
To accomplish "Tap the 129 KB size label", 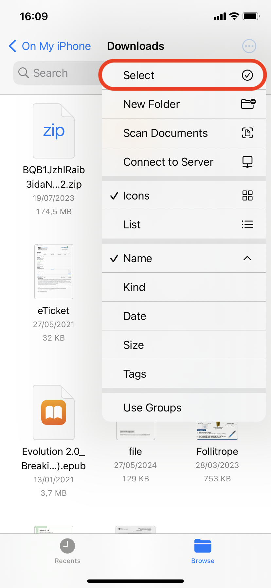I will click(135, 479).
